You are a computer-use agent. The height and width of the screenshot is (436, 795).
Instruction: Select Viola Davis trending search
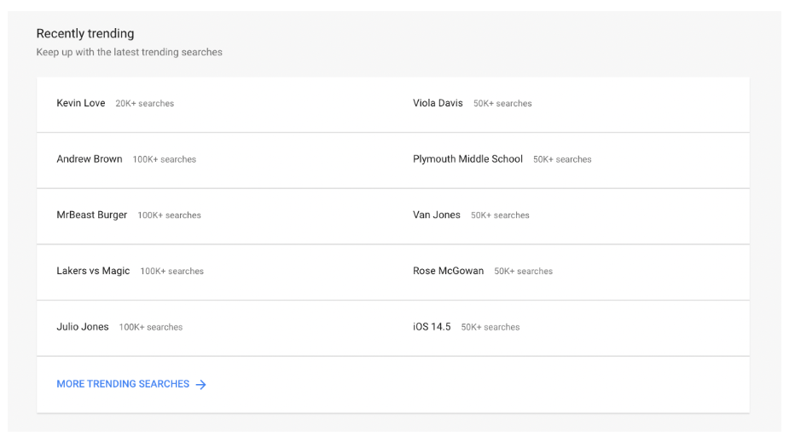tap(438, 103)
